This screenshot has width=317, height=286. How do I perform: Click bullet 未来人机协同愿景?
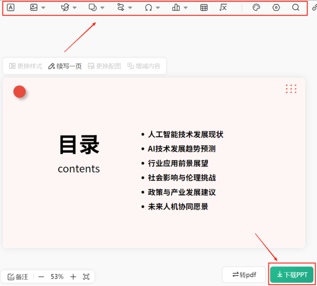[x=178, y=207]
